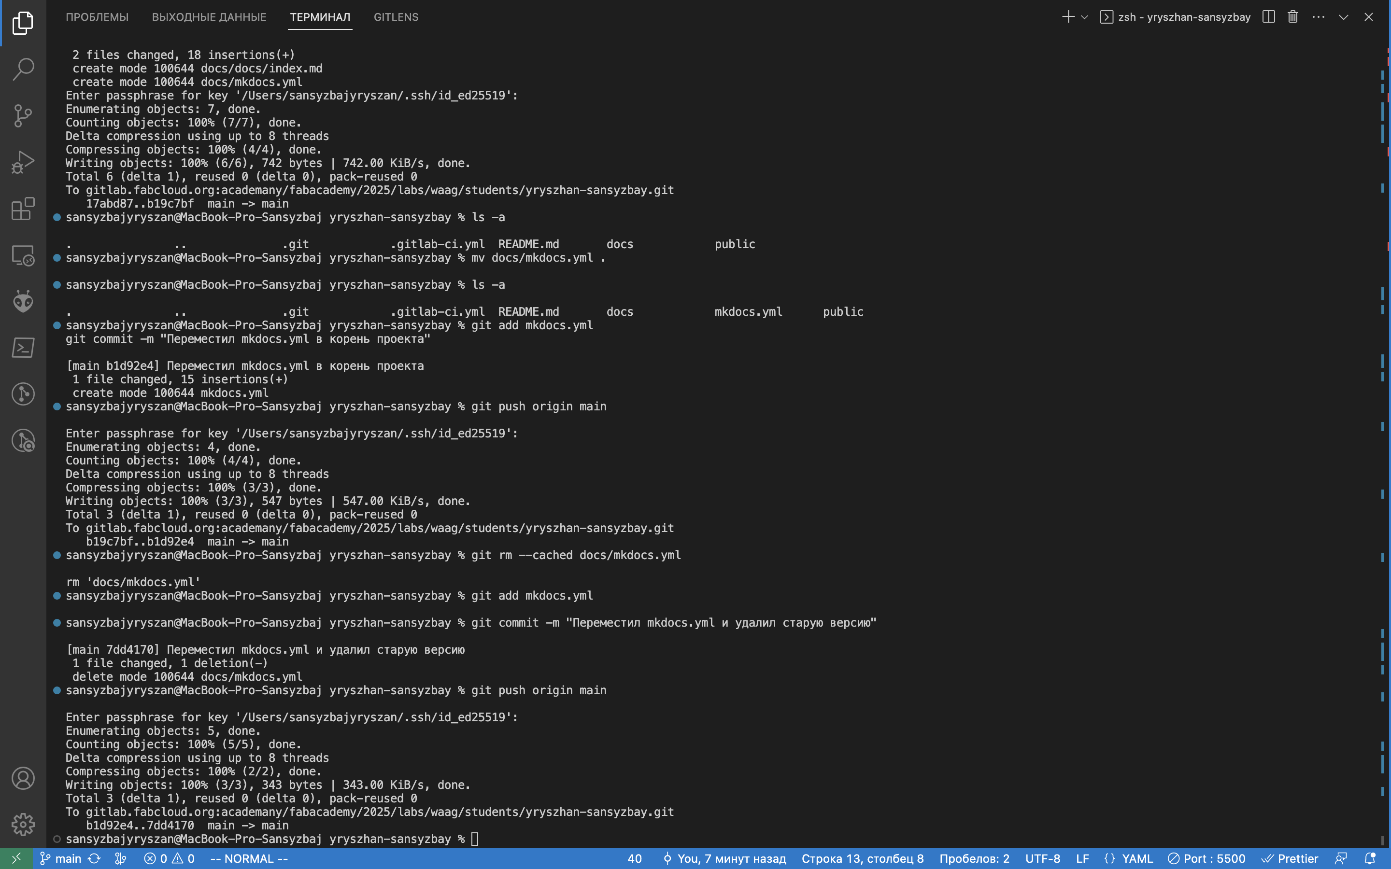Open errors and warnings counter
This screenshot has height=869, width=1391.
[169, 858]
